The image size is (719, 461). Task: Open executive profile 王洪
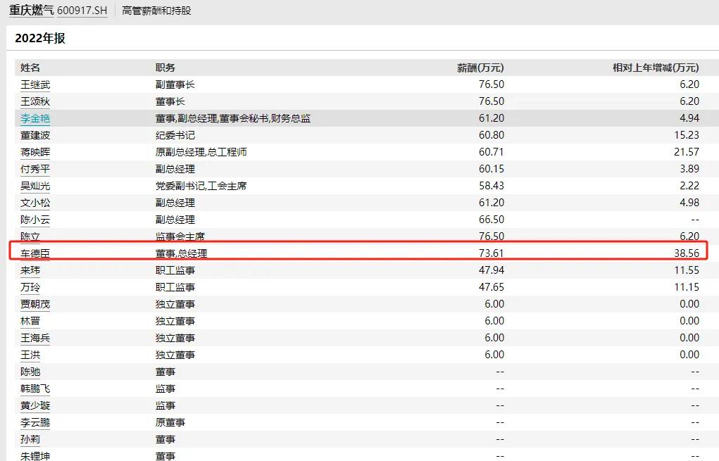pyautogui.click(x=30, y=355)
